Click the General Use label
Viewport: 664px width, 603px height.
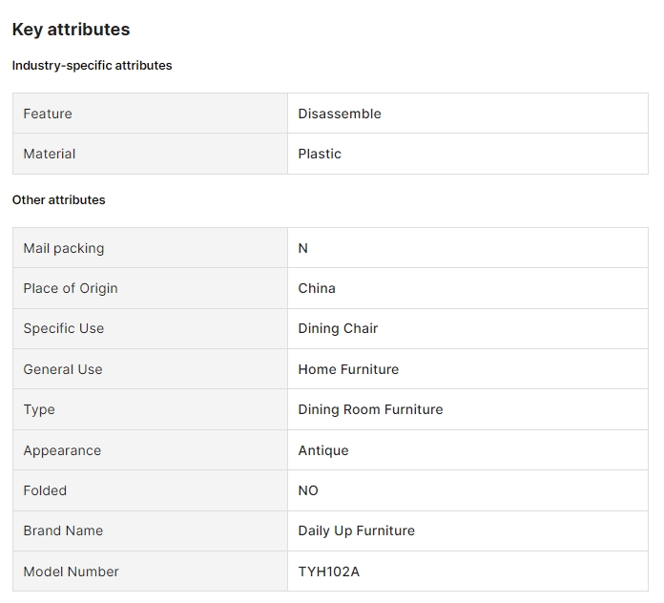click(63, 369)
